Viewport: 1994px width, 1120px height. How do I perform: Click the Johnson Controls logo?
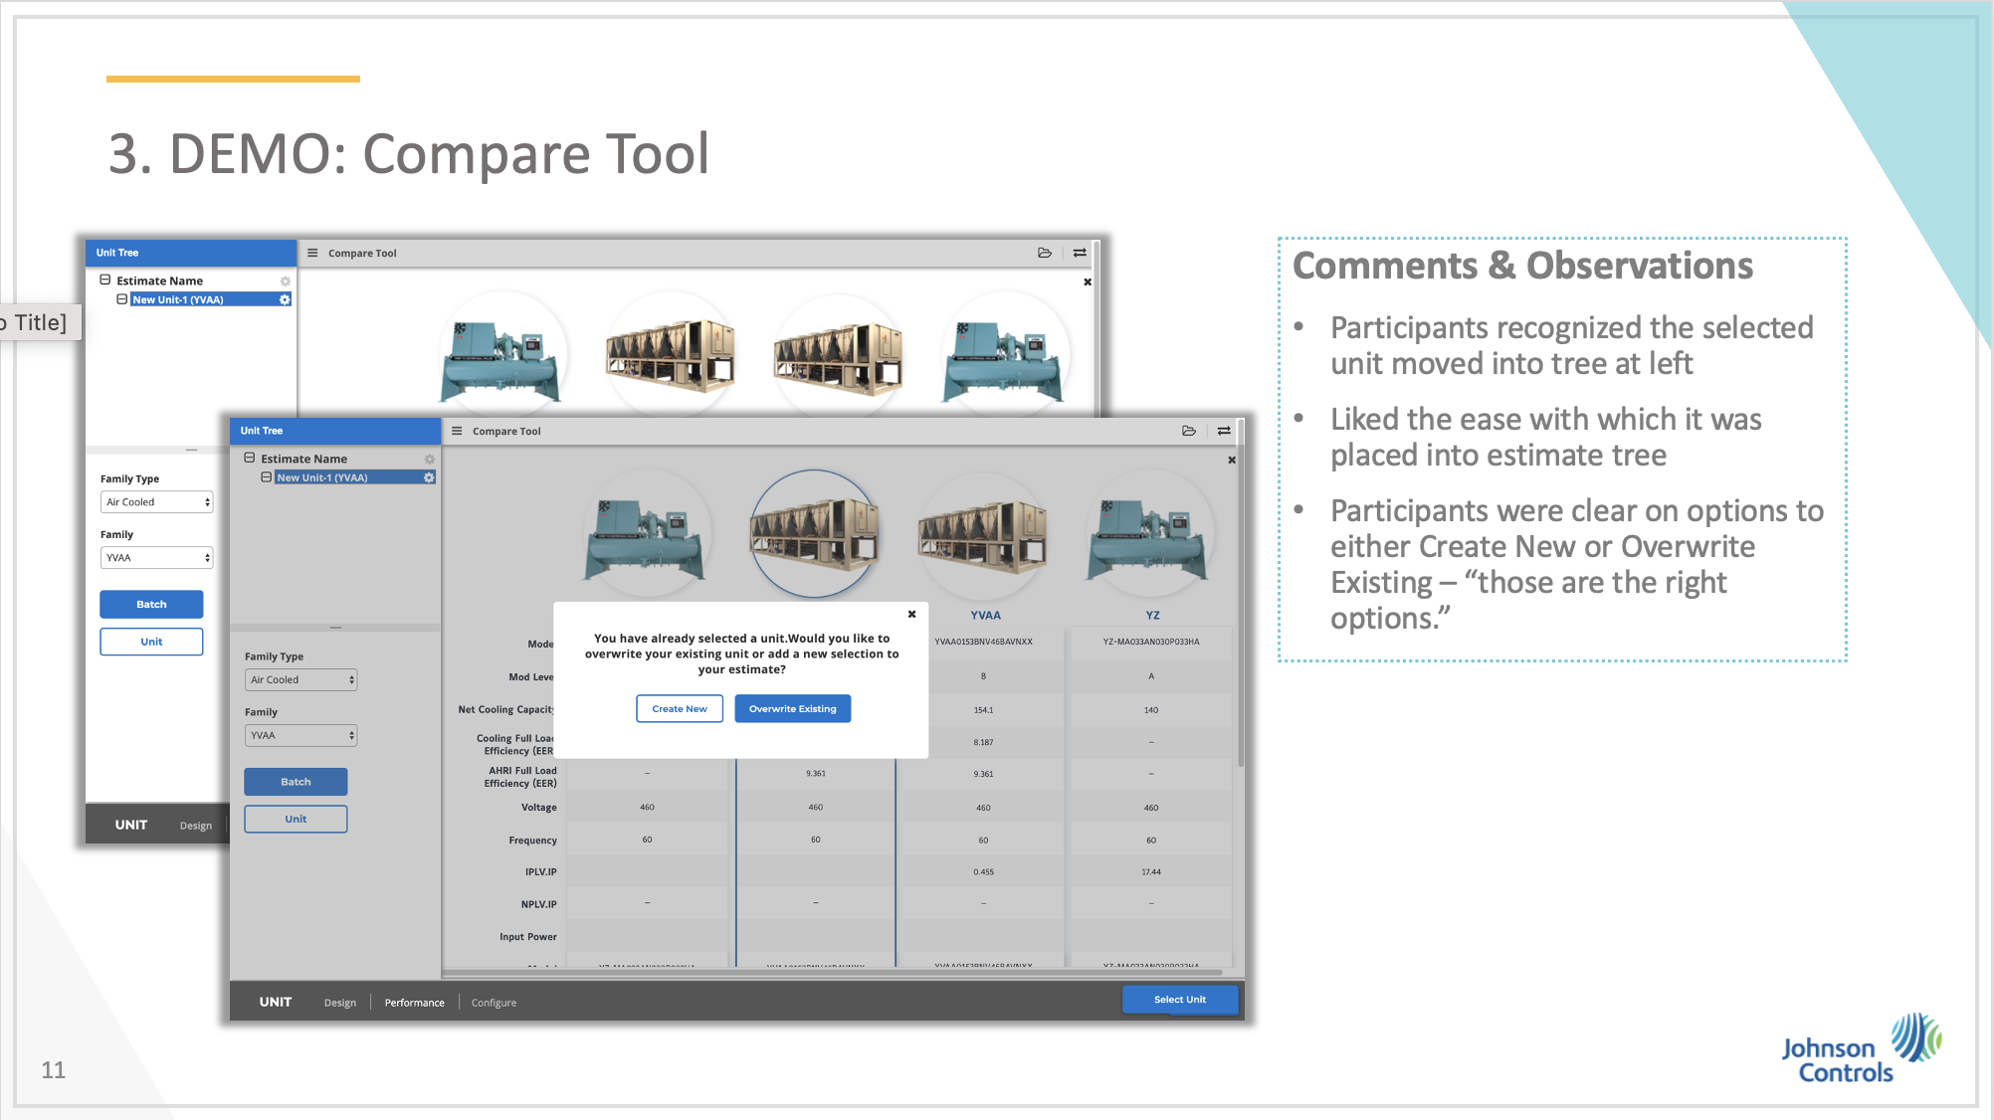(1861, 1048)
